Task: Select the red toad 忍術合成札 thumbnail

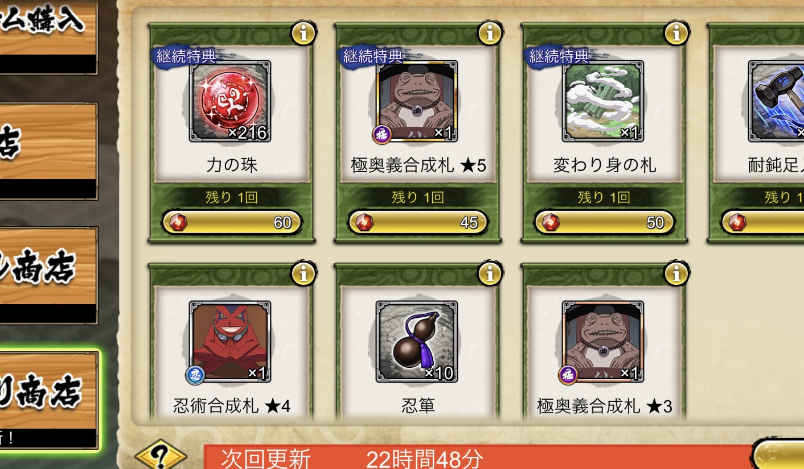Action: 230,342
